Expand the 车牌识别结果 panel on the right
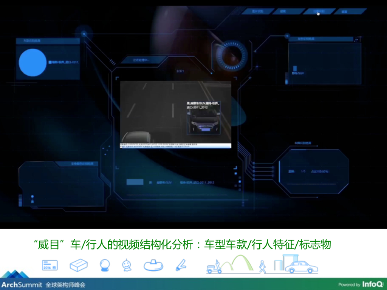Screen dimensions: 387x290 click(x=303, y=143)
